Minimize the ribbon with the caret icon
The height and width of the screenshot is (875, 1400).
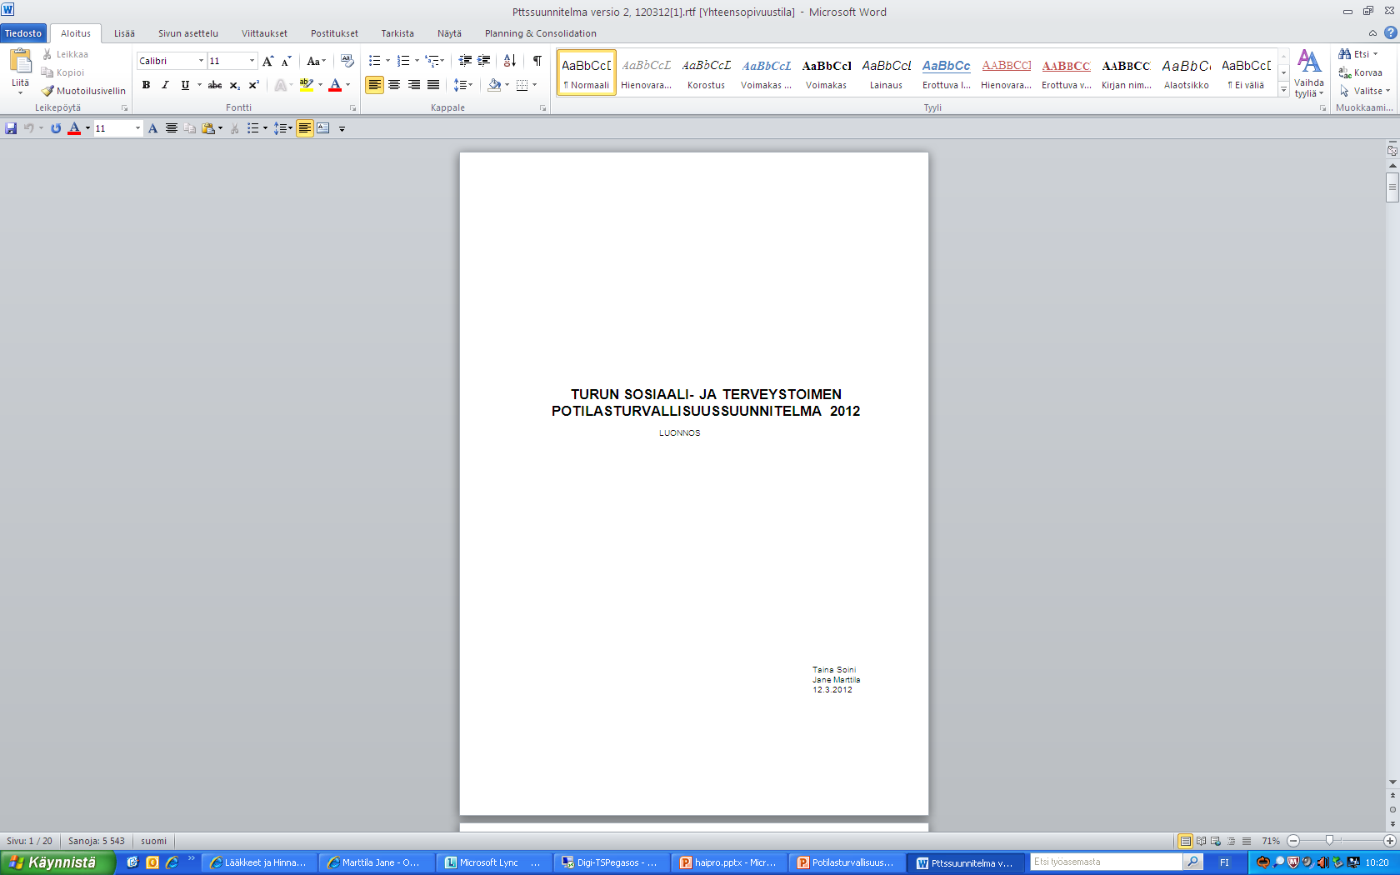click(1372, 33)
